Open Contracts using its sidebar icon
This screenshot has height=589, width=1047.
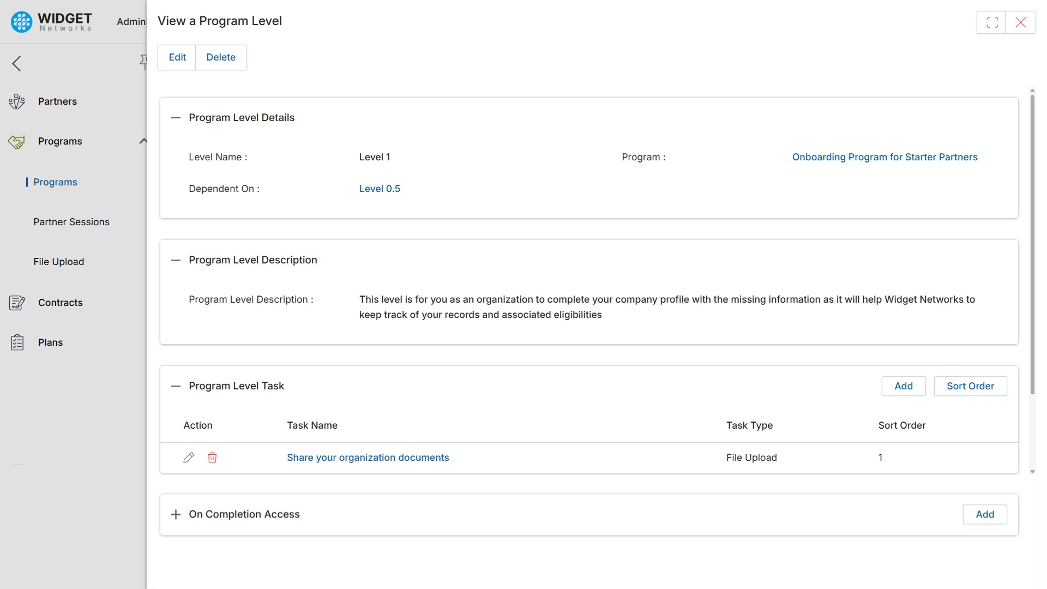[17, 303]
